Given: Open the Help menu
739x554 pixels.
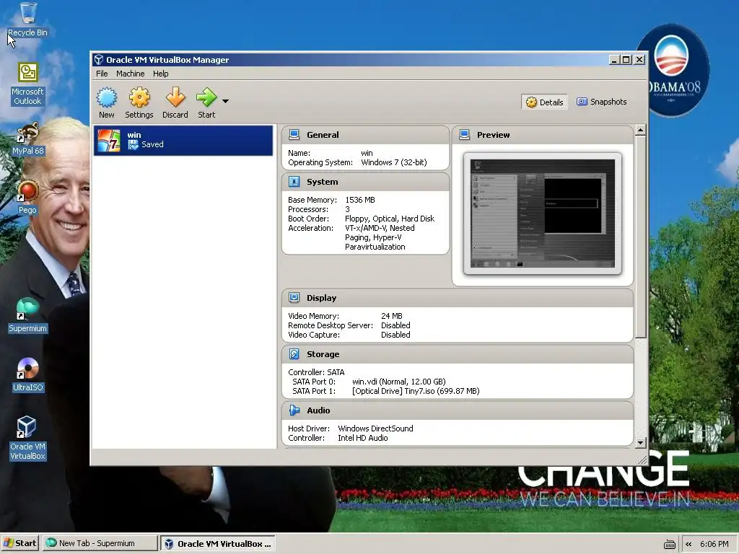Looking at the screenshot, I should coord(160,74).
